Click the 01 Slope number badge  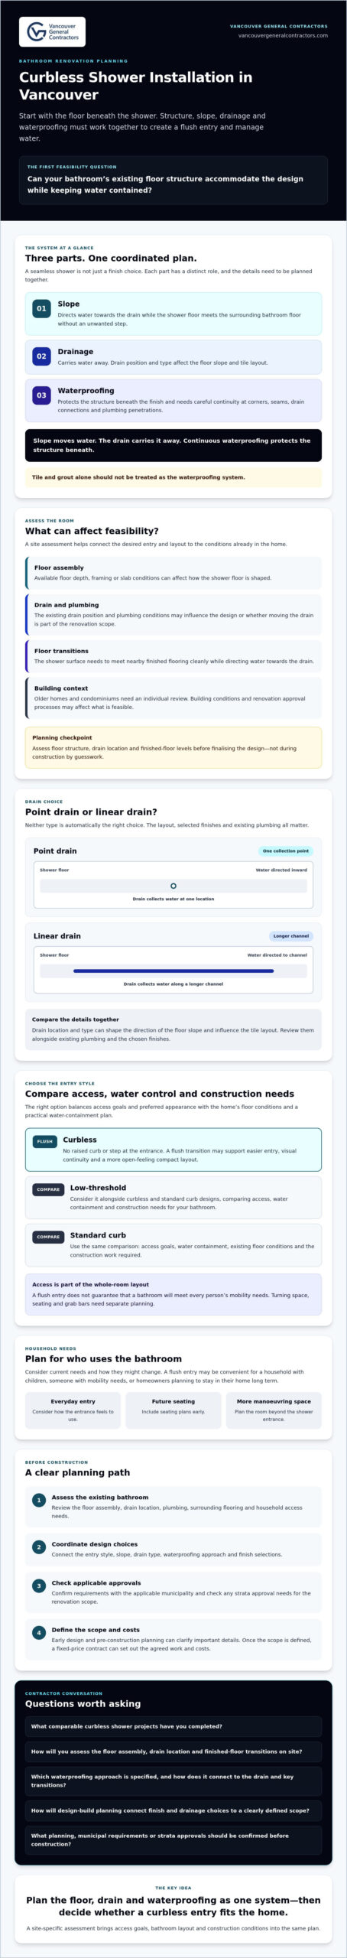click(41, 308)
